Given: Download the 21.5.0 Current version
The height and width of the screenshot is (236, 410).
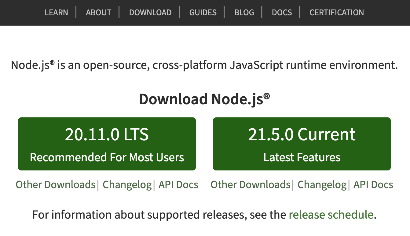Looking at the screenshot, I should 302,144.
